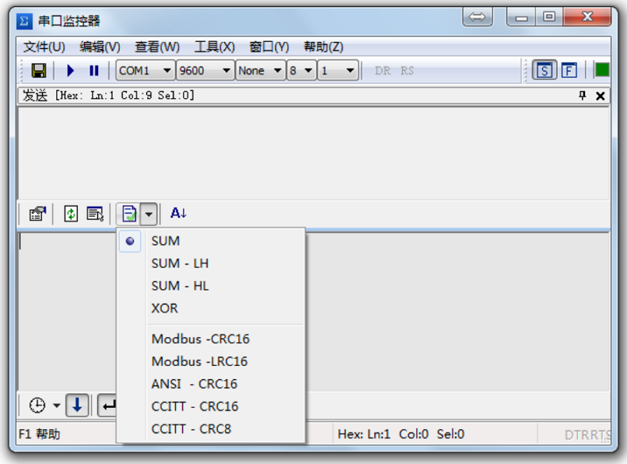The image size is (627, 464).
Task: Select XOR checksum option
Action: coord(164,308)
